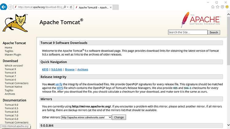Viewport: 230px width, 129px height.
Task: Focus the Search the Site field
Action: (188, 32)
